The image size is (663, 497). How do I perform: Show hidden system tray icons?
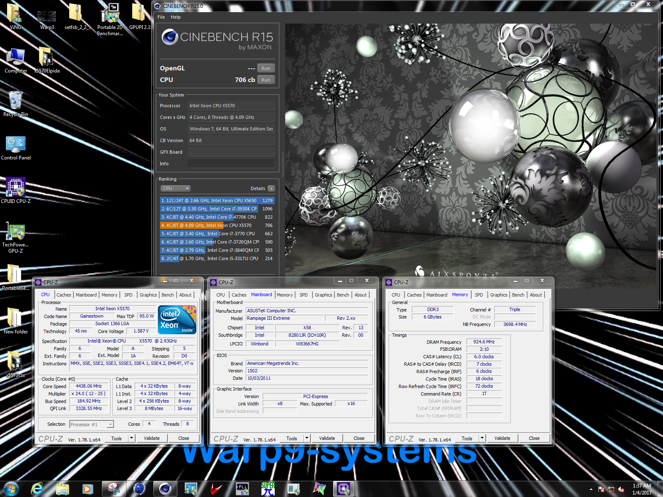tap(591, 489)
